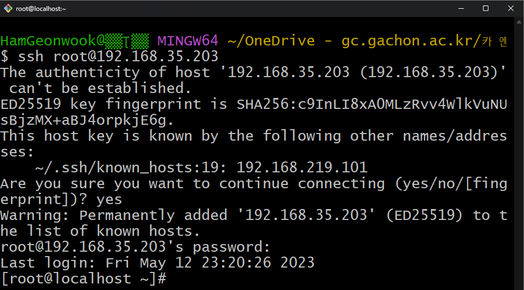Click the 192.168.219.101 address text
Screen dimensions: 524x290
pos(302,167)
